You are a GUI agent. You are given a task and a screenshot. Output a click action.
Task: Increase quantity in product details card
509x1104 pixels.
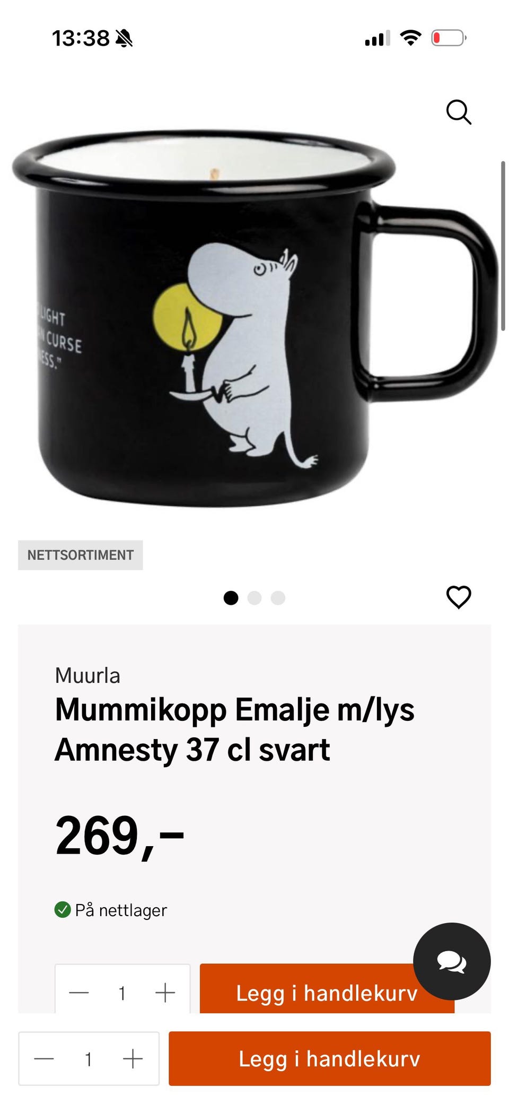(165, 993)
